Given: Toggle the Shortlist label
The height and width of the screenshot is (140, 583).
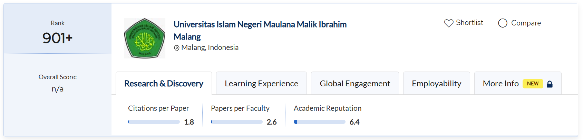Looking at the screenshot, I should point(469,23).
